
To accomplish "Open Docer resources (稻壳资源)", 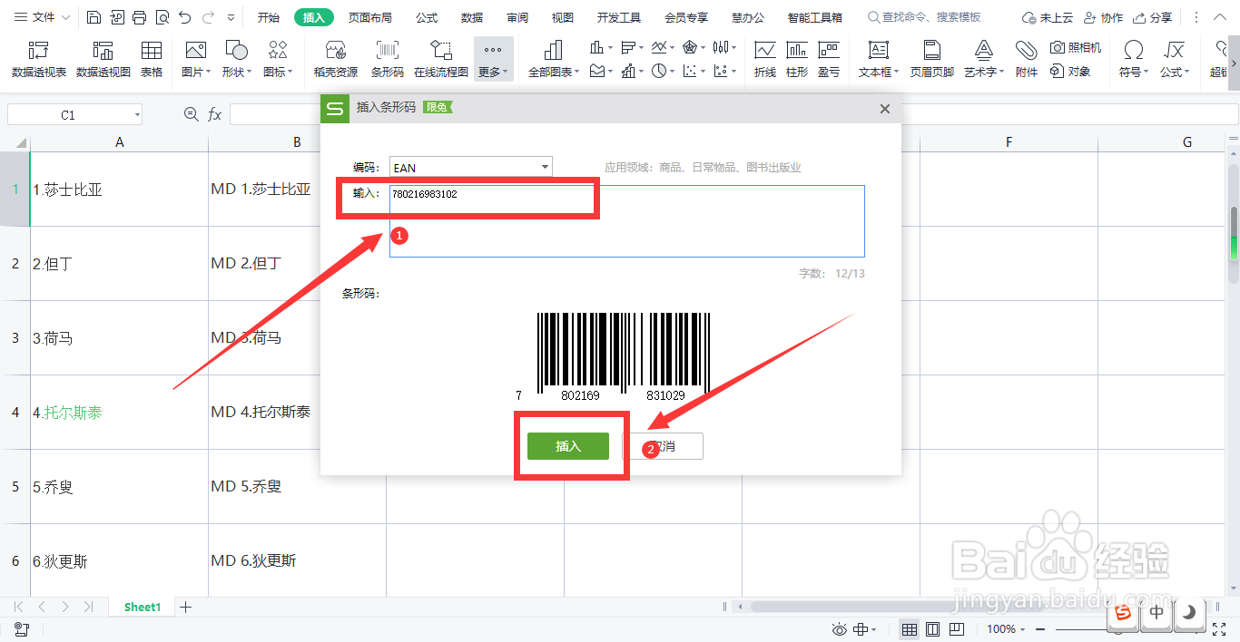I will coord(336,59).
